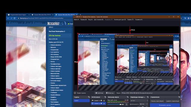Open the Экран display selection dropdown
This screenshot has width=191, height=107.
click(x=150, y=93)
